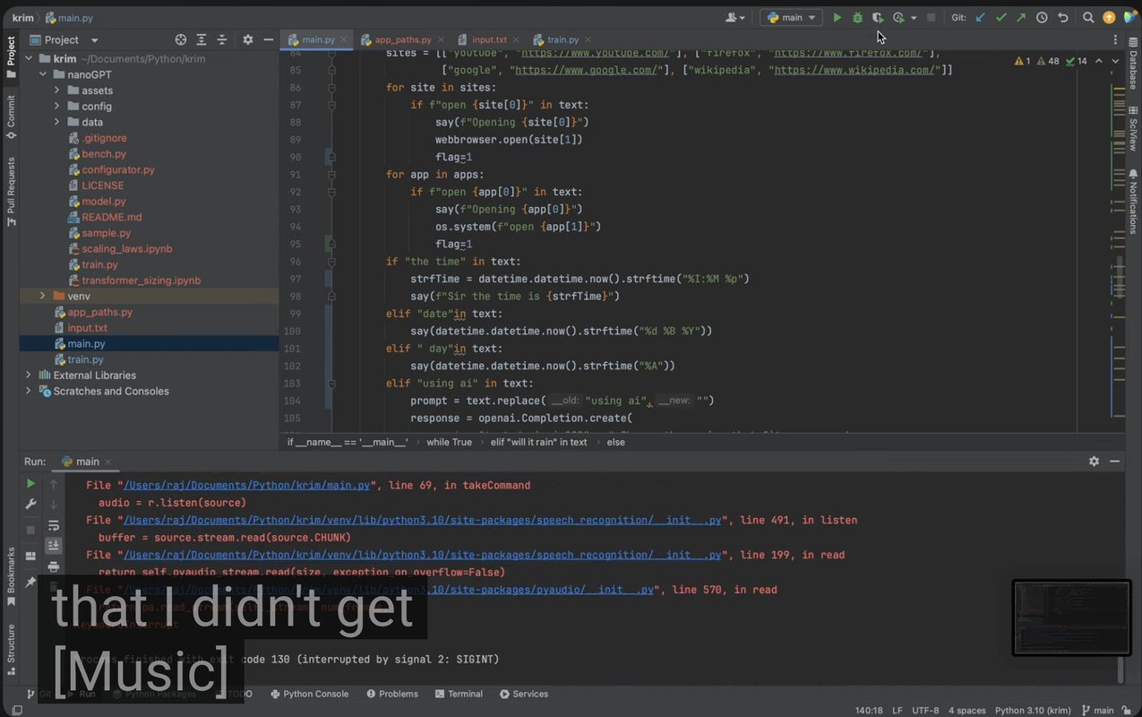Open the Code With Me icon
This screenshot has width=1142, height=717.
pos(1129,17)
